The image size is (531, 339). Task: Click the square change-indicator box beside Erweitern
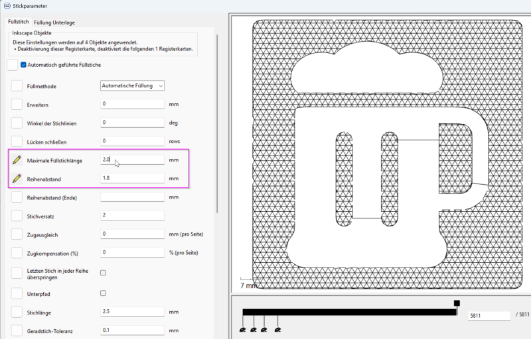point(17,104)
